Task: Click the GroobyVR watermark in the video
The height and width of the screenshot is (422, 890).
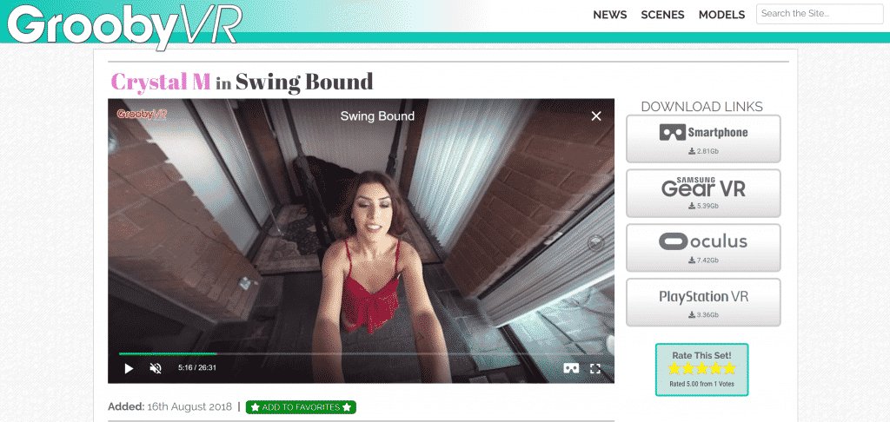Action: click(142, 114)
